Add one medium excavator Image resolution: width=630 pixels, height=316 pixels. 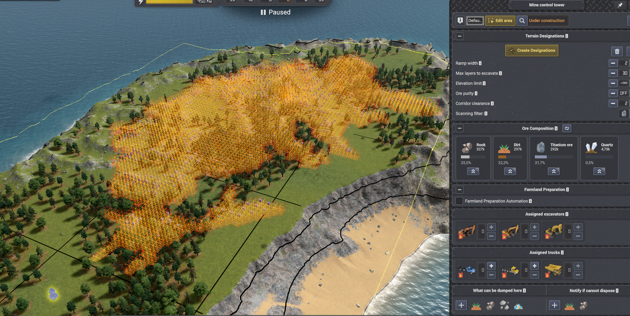click(x=534, y=227)
